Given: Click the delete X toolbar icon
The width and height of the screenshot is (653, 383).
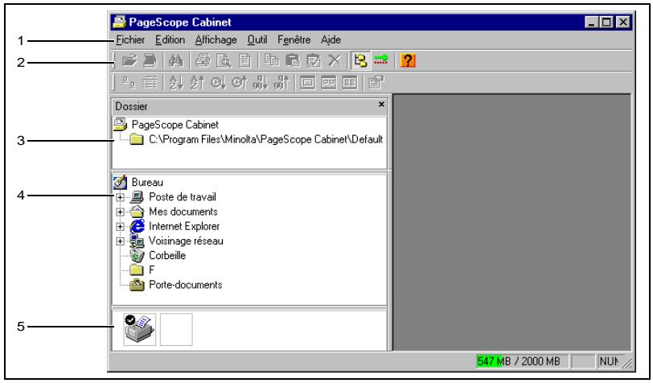Looking at the screenshot, I should click(x=334, y=61).
